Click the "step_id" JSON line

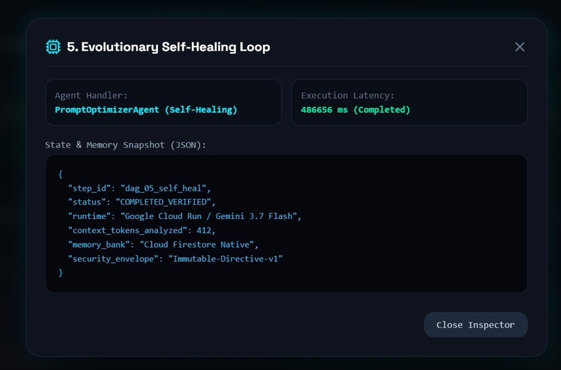click(139, 188)
